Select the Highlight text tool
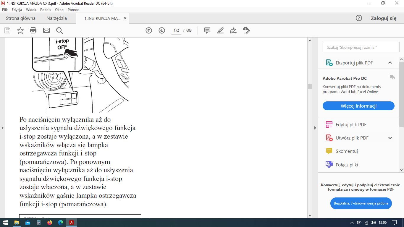Image resolution: width=404 pixels, height=227 pixels. tap(220, 30)
